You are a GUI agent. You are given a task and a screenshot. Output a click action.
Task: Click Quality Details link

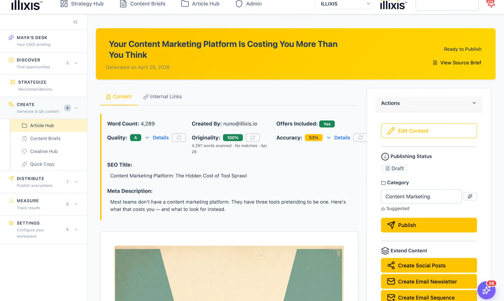coord(161,138)
